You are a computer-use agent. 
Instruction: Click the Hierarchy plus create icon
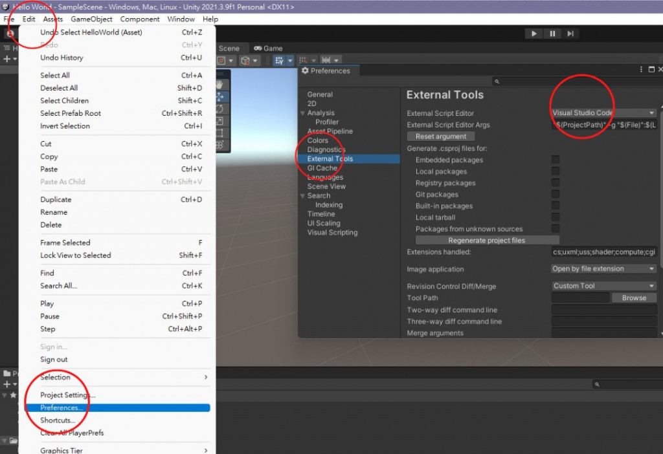[6, 59]
